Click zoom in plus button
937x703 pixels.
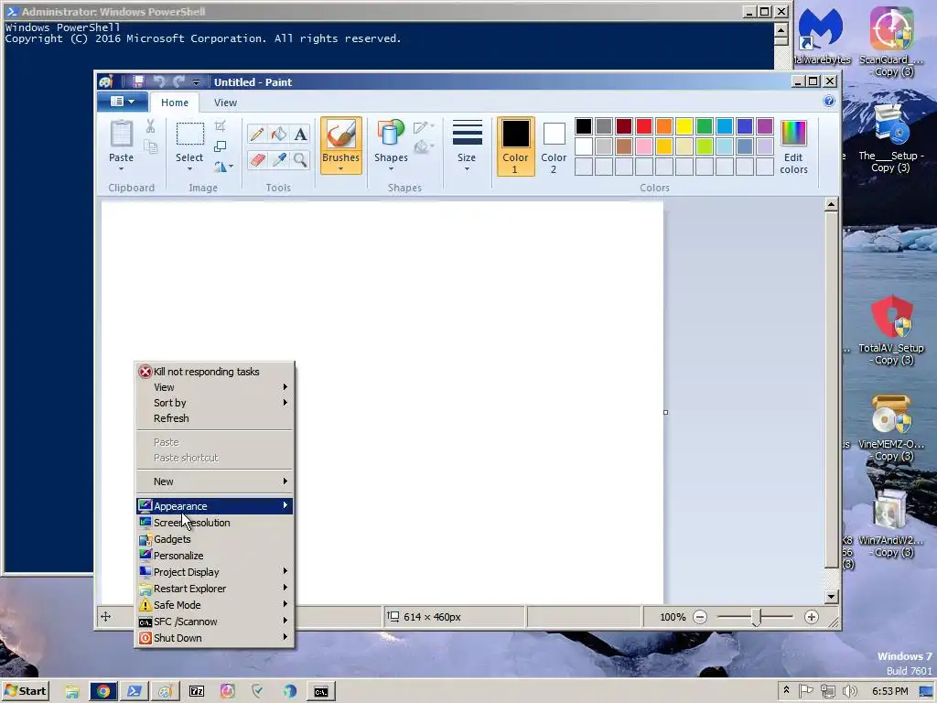pos(811,617)
